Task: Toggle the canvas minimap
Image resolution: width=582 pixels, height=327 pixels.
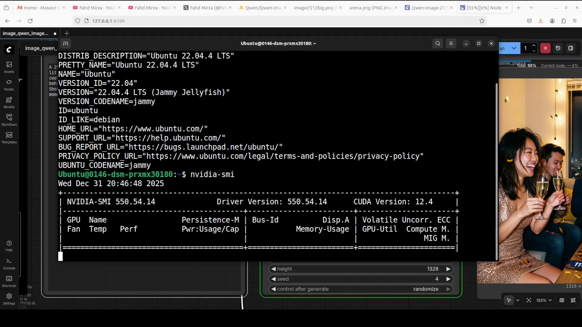Action: [562, 300]
